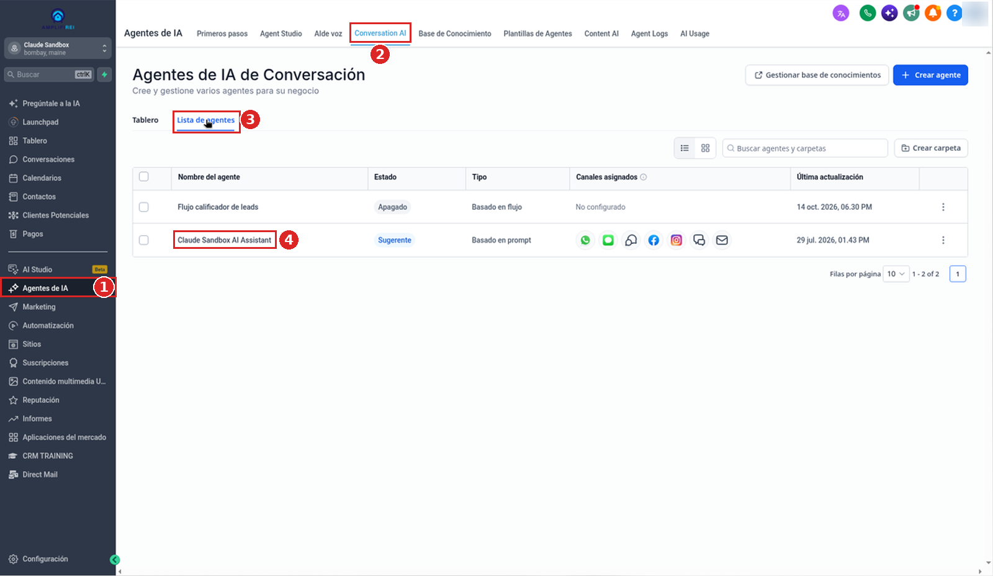Open rows per page dropdown showing 10
The width and height of the screenshot is (993, 576).
pos(896,274)
